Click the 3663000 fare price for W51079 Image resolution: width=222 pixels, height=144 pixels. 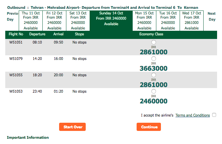154,68
